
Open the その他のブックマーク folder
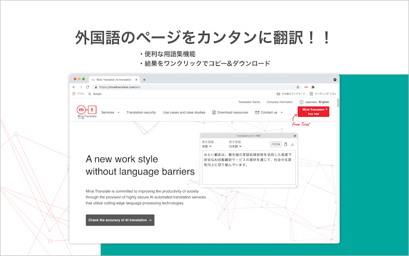pyautogui.click(x=291, y=94)
